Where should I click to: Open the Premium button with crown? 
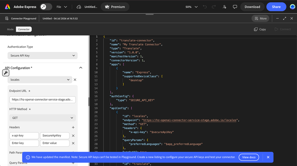(115, 7)
